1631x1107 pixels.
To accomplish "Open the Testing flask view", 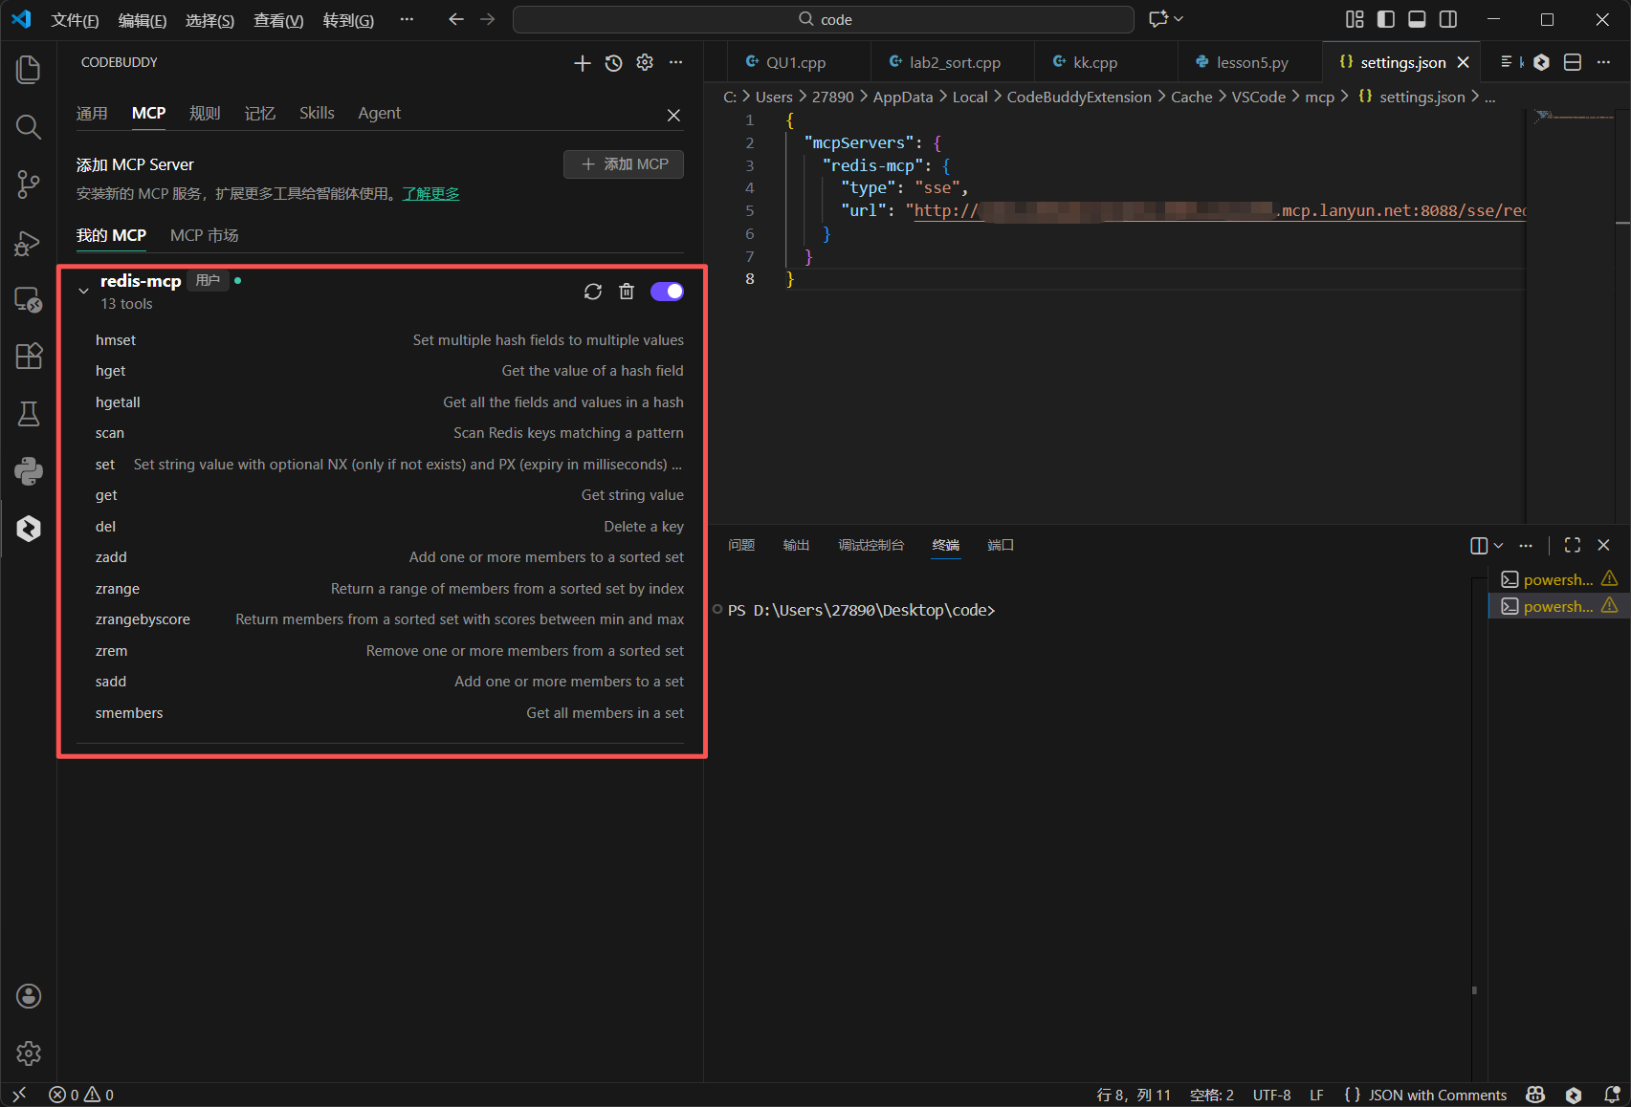I will [29, 413].
